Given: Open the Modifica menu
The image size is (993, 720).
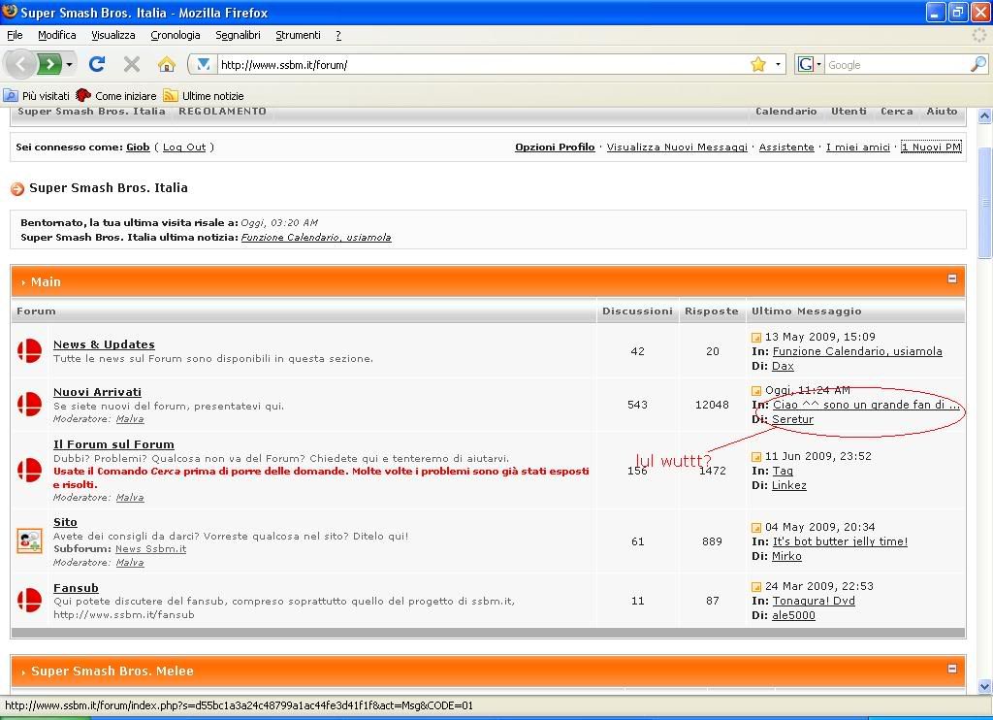Looking at the screenshot, I should 57,35.
